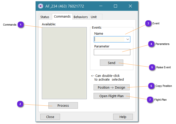Click the Help button
176x124 pixels.
click(123, 117)
